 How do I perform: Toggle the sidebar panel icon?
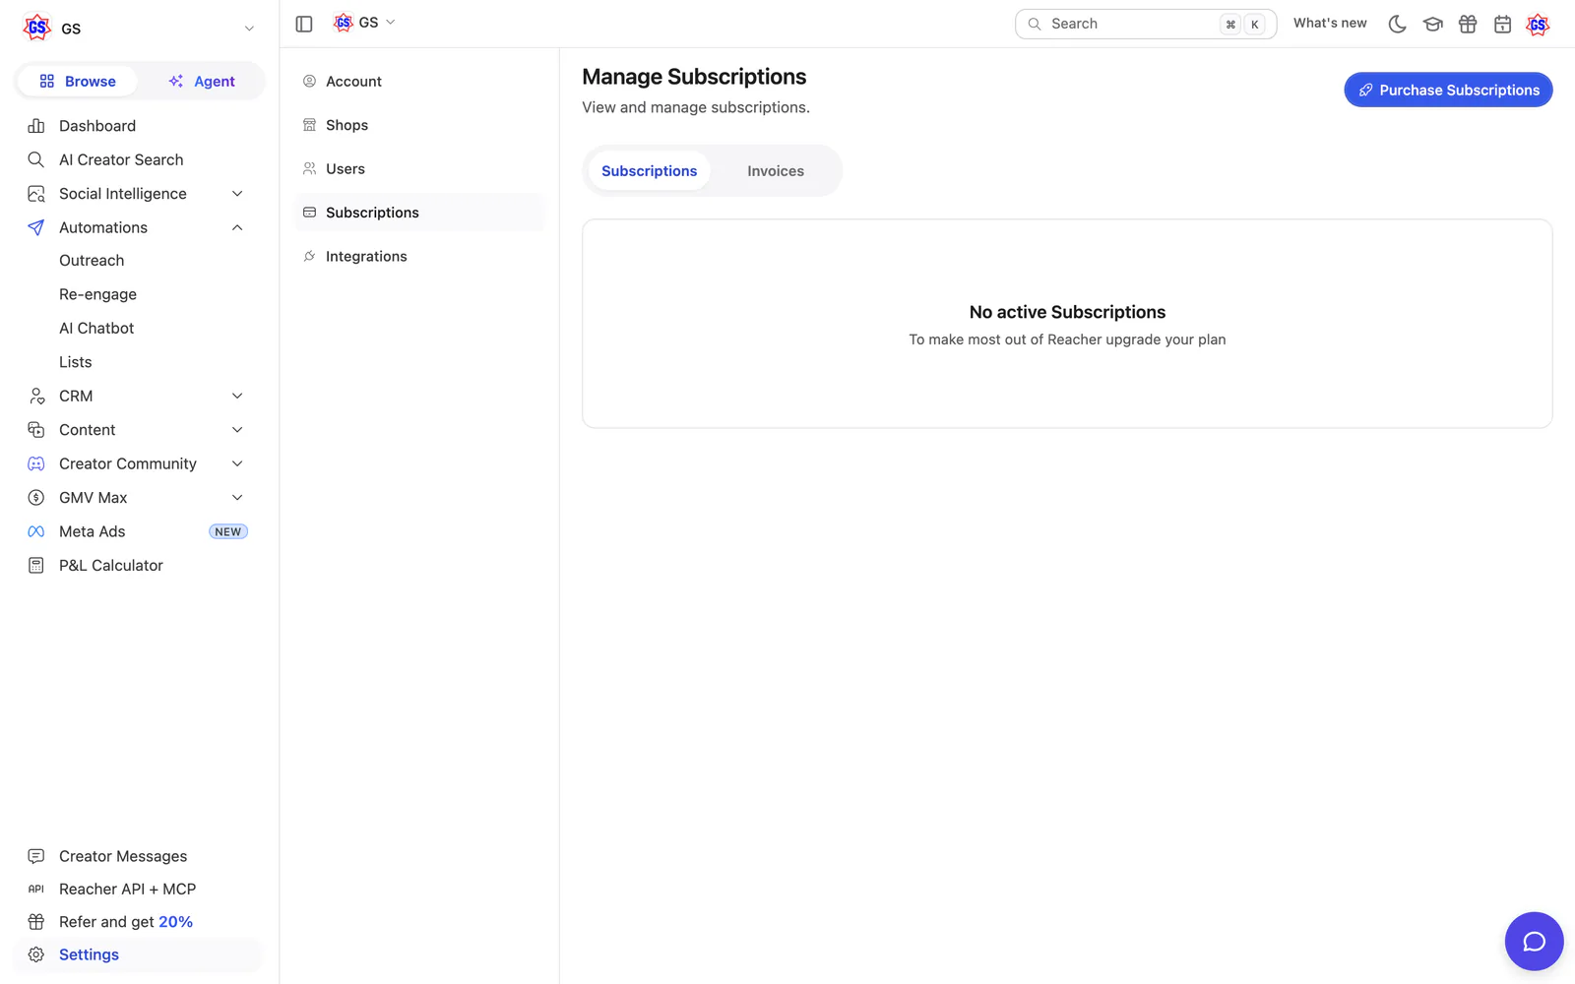coord(304,24)
